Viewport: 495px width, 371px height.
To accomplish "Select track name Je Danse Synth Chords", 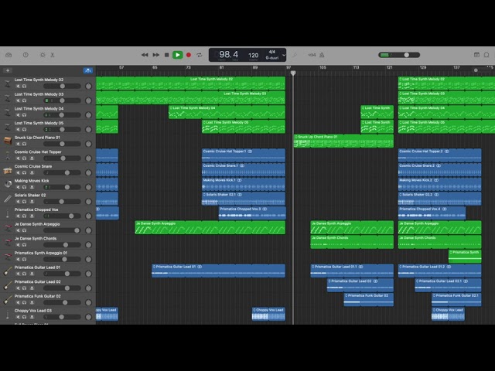I will click(36, 239).
